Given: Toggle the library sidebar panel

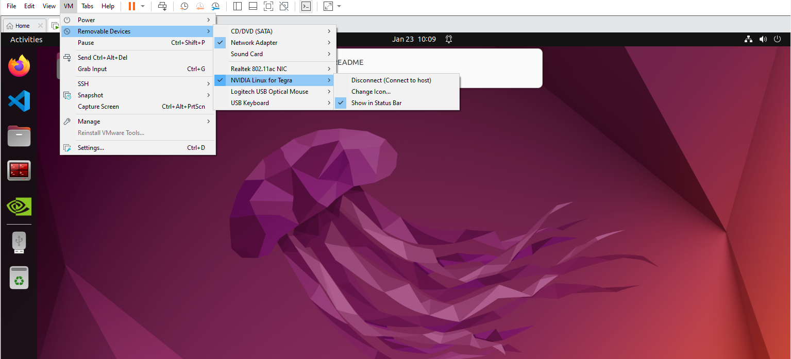Looking at the screenshot, I should (237, 6).
